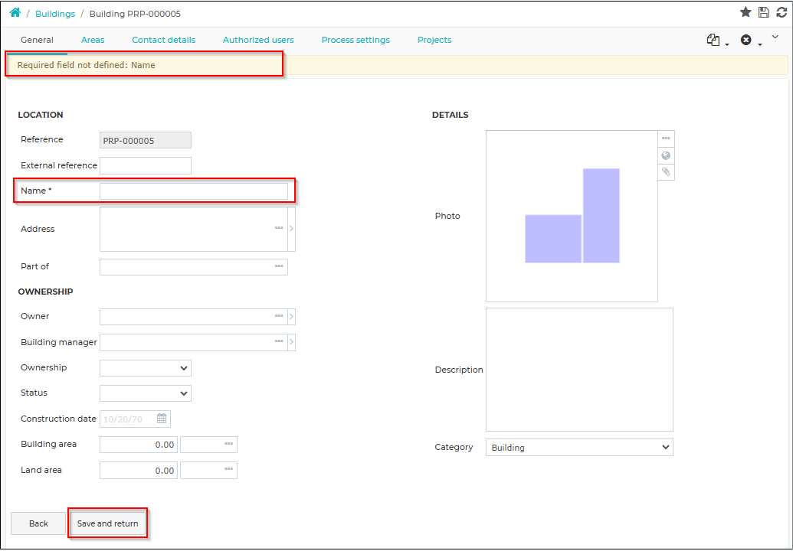Click the Building area value field
The height and width of the screenshot is (551, 793).
coord(139,445)
